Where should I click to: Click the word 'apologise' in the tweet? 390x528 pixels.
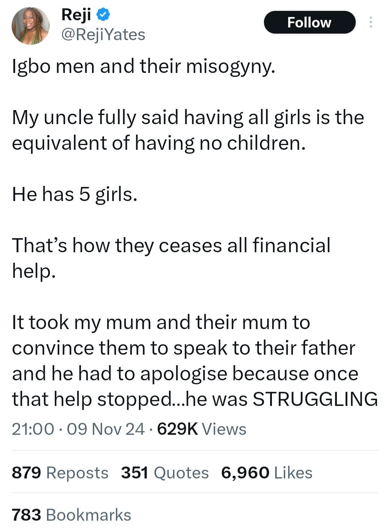click(x=183, y=374)
